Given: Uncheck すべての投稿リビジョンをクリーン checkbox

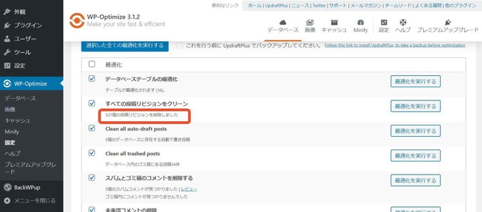Looking at the screenshot, I should point(92,103).
